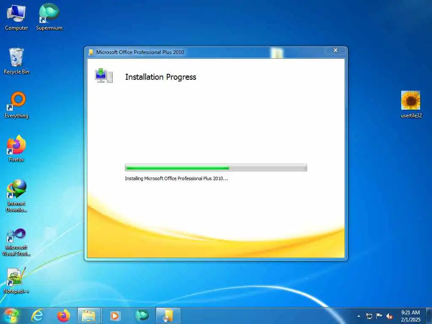Viewport: 432px width, 324px height.
Task: Open Windows Media Player taskbar icon
Action: [115, 316]
